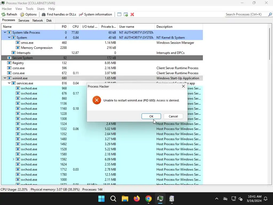Click the services.exe process icon
This screenshot has height=205, width=273.
(x=14, y=83)
